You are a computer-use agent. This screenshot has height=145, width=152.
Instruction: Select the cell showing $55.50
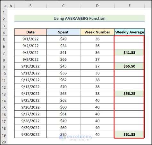[129, 66]
